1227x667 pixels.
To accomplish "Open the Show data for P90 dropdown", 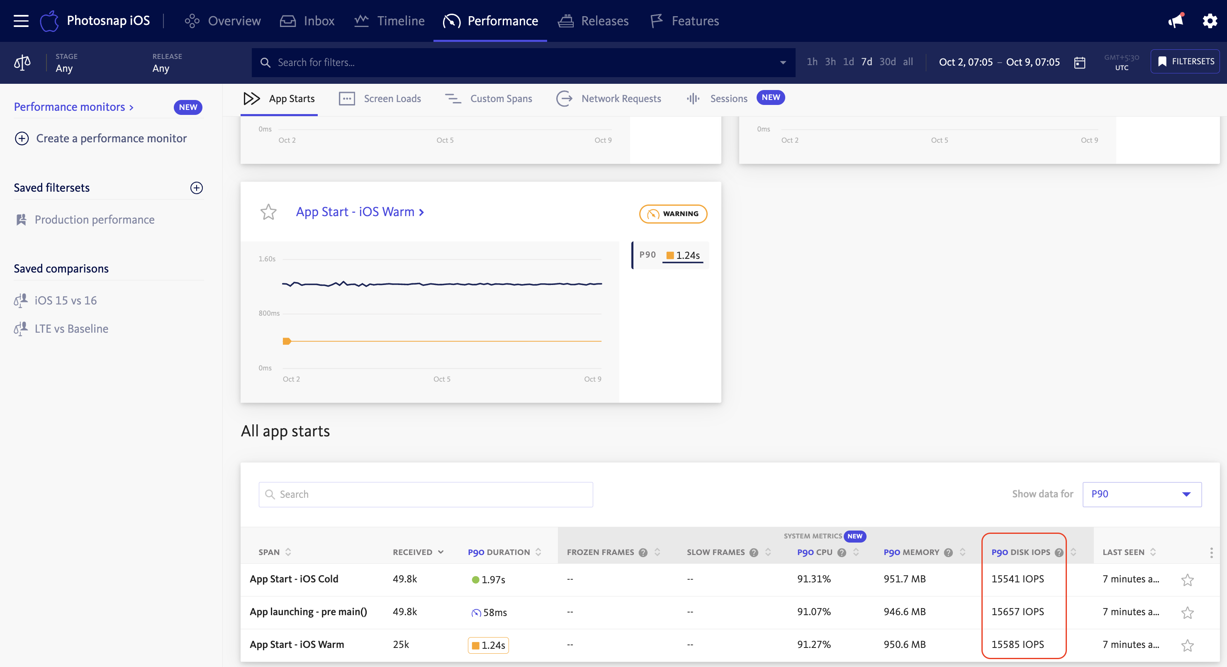I will (1142, 494).
